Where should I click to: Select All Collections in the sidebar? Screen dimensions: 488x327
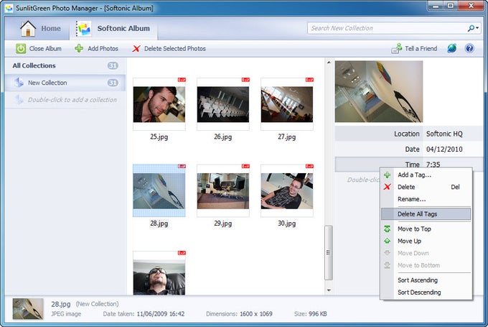coord(65,66)
